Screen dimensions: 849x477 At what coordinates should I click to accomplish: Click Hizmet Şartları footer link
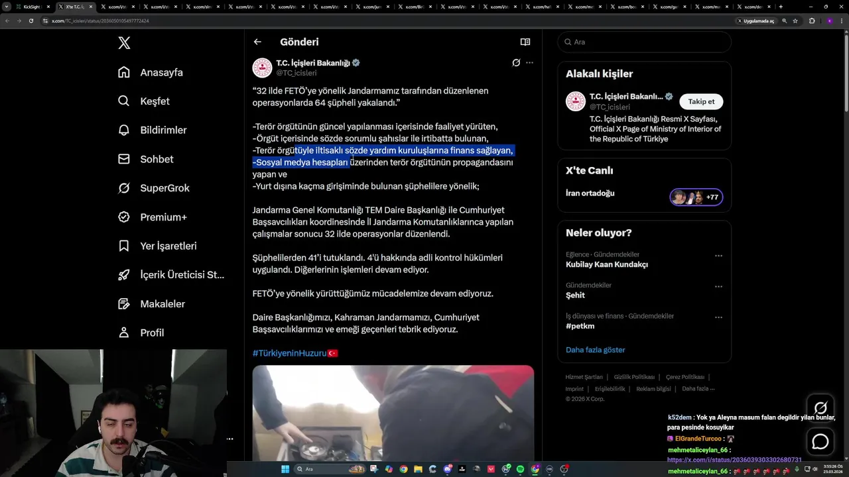tap(584, 377)
